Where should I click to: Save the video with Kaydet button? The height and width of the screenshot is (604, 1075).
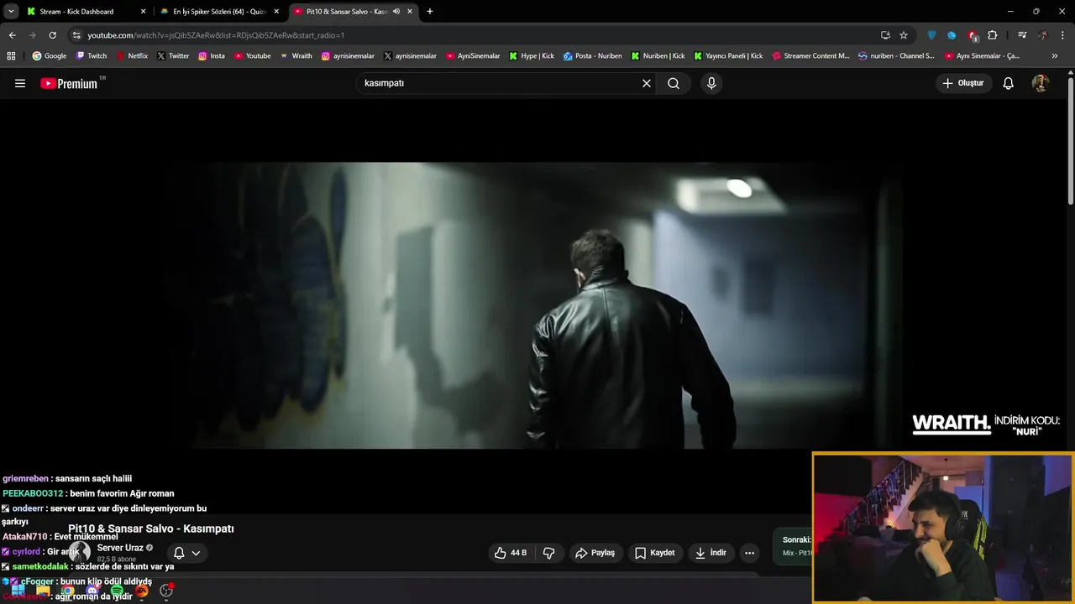[655, 553]
